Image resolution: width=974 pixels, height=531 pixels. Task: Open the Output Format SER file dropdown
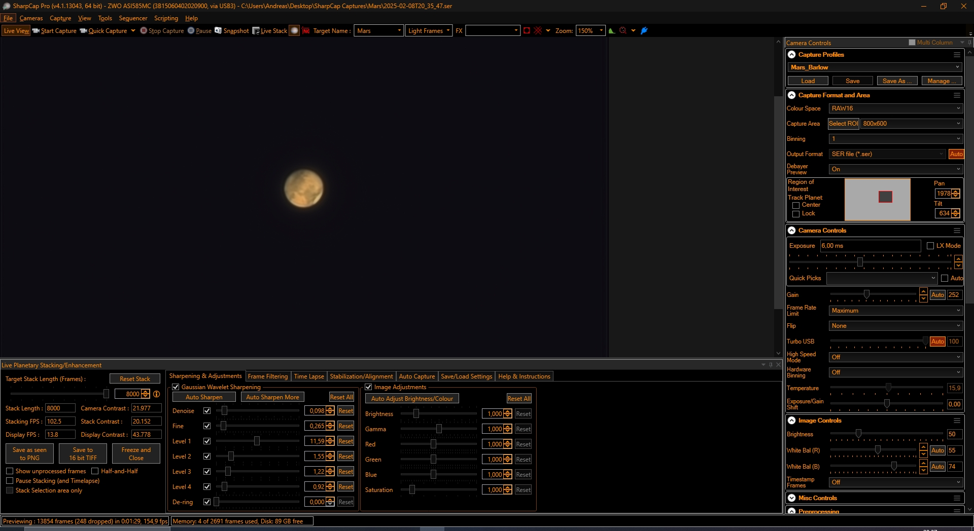[888, 154]
